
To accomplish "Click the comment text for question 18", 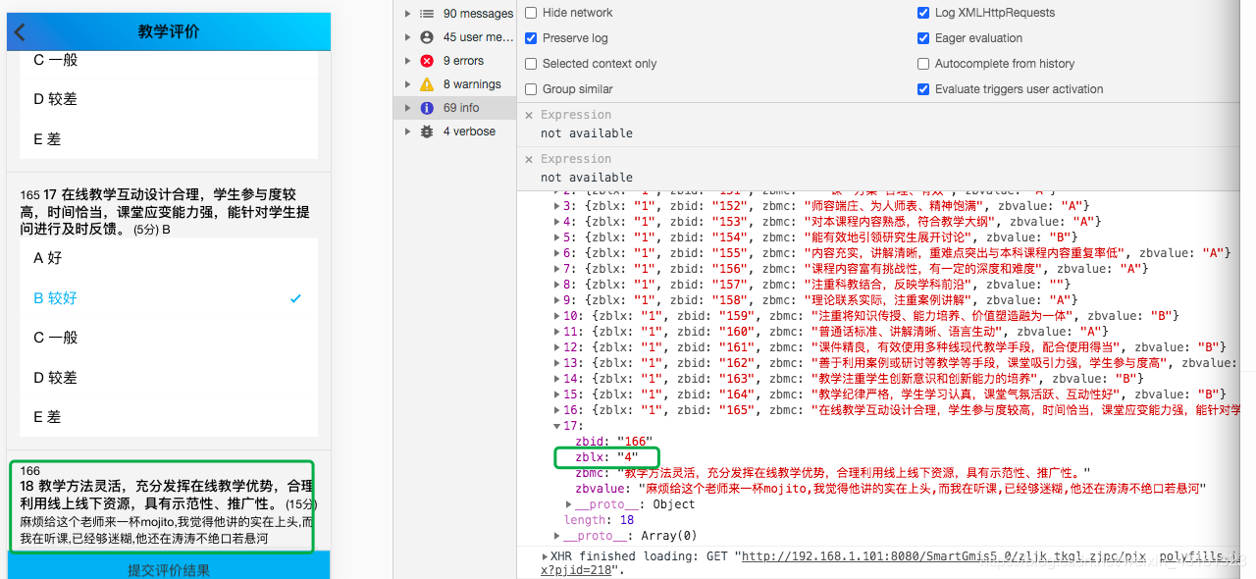I will (167, 531).
